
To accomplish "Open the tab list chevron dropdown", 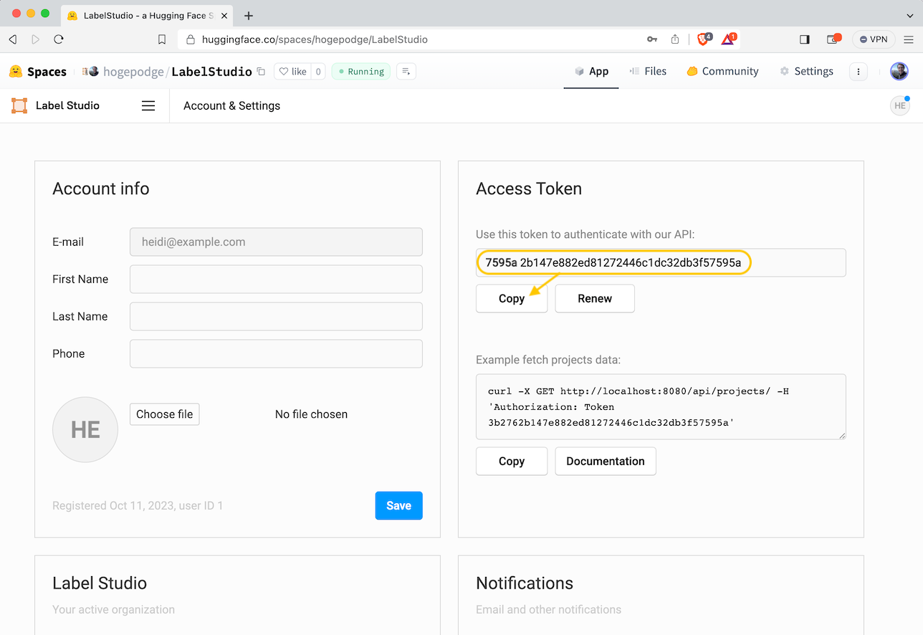I will 910,16.
